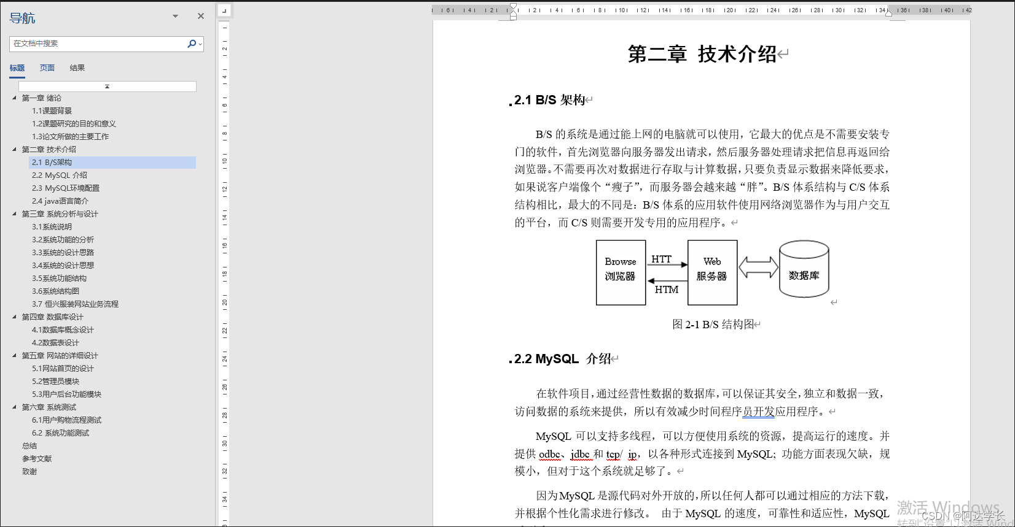Go to the 总结 heading
Viewport: 1015px width, 527px height.
point(29,446)
